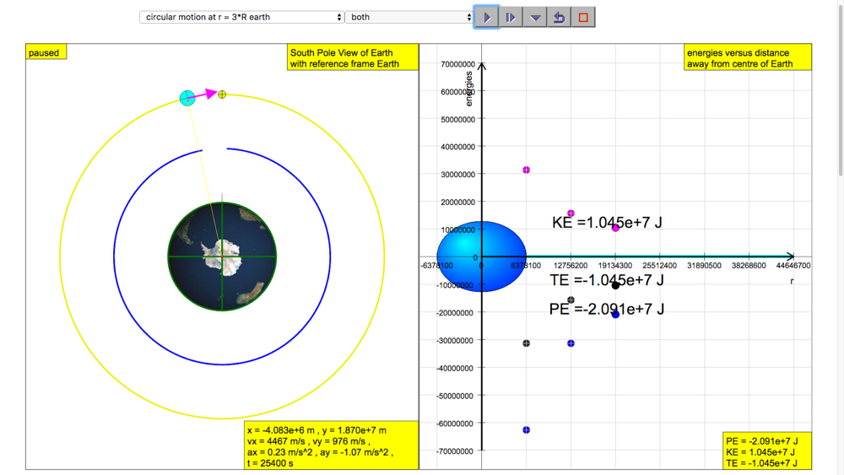Click the black TE point beside TE label
844x475 pixels.
pos(615,285)
